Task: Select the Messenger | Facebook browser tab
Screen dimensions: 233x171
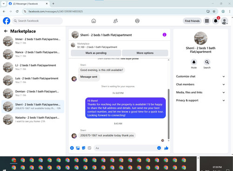Action: 28,4
